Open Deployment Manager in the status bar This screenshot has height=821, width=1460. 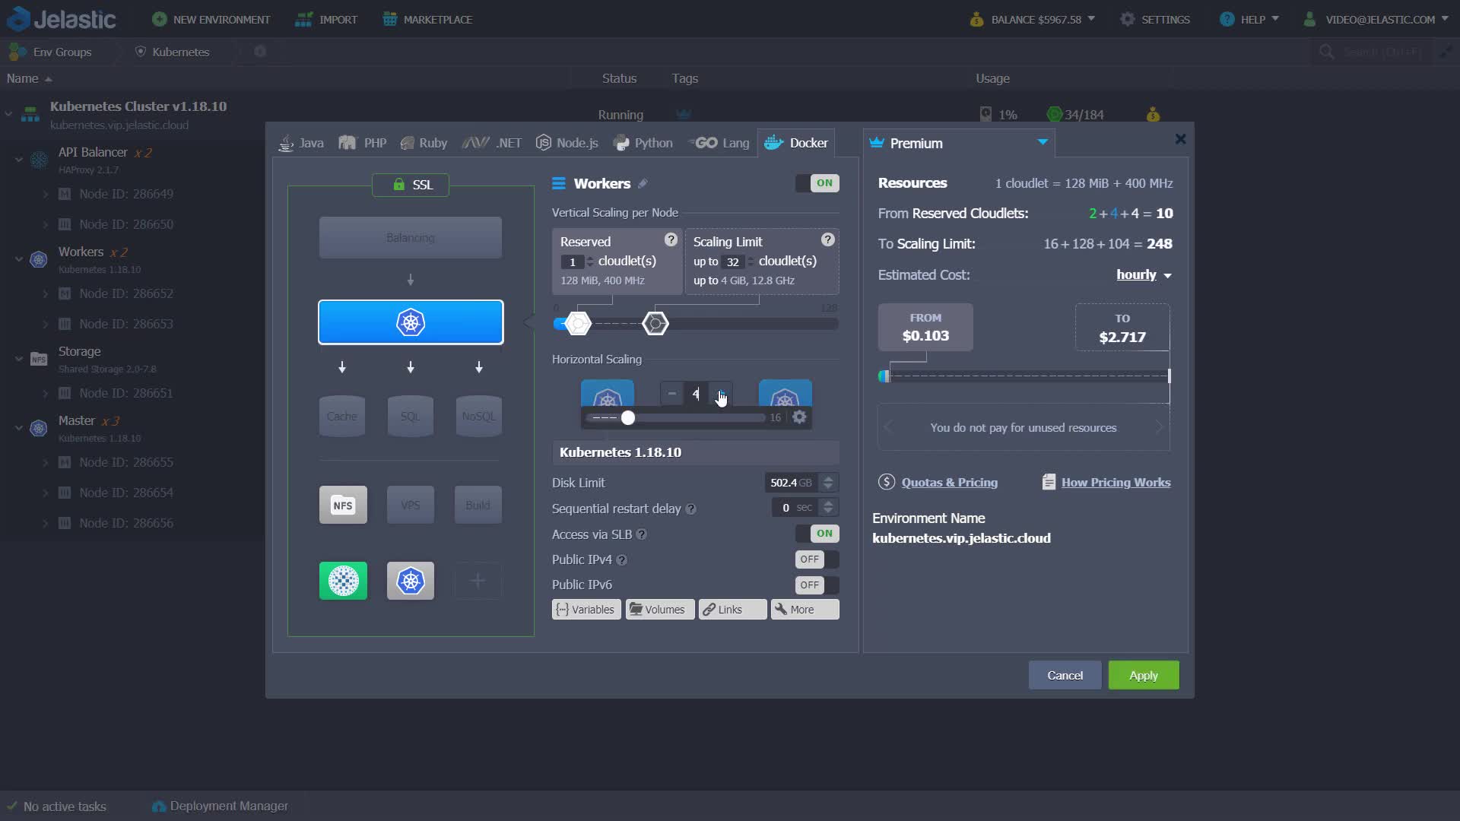[220, 805]
